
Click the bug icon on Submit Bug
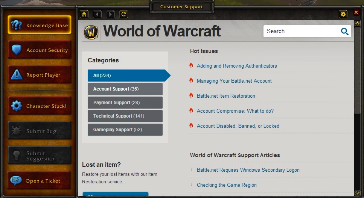[17, 131]
